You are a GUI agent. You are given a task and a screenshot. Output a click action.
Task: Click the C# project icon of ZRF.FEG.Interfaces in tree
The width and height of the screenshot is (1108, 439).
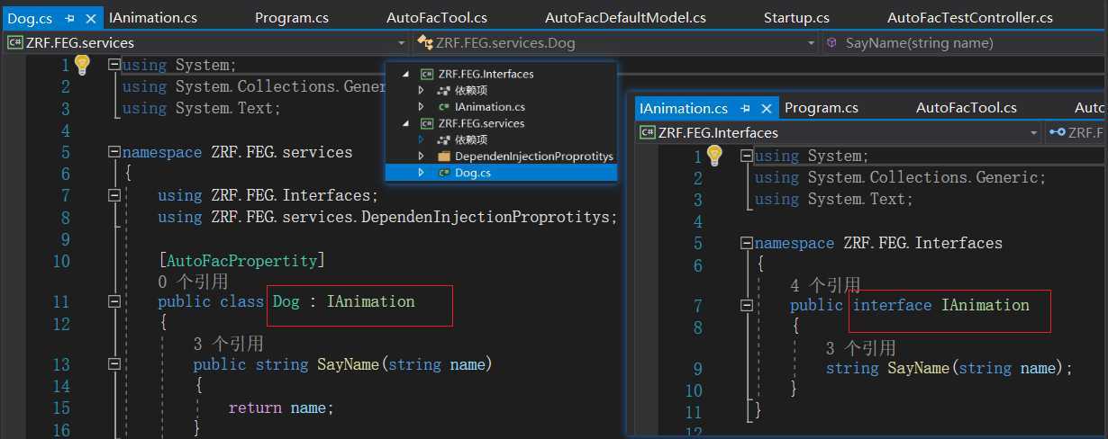point(427,74)
